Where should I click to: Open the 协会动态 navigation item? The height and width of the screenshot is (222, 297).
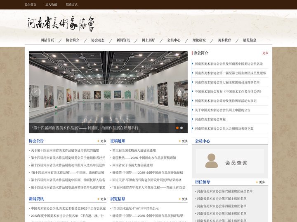click(98, 40)
